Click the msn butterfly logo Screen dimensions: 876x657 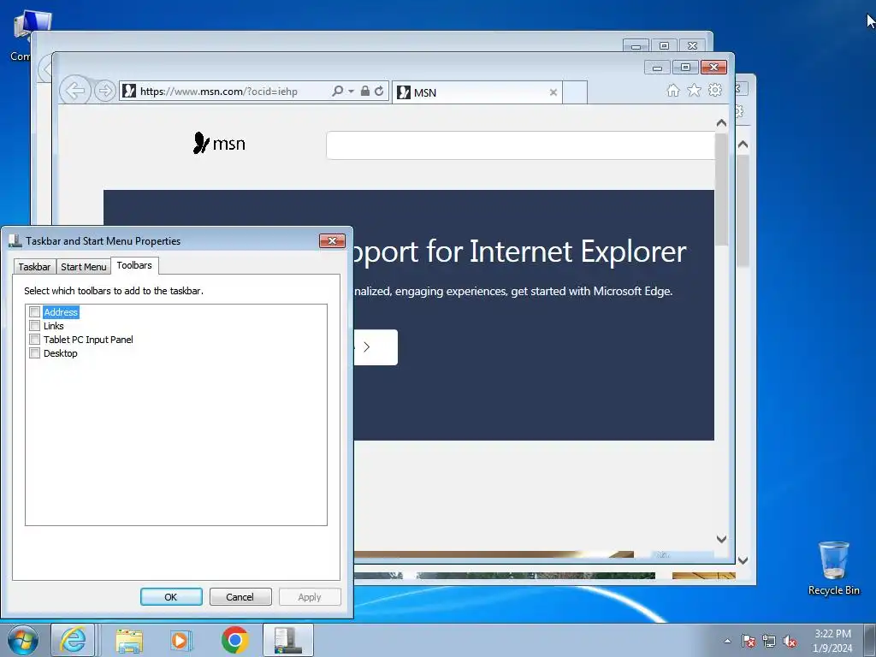click(x=219, y=143)
